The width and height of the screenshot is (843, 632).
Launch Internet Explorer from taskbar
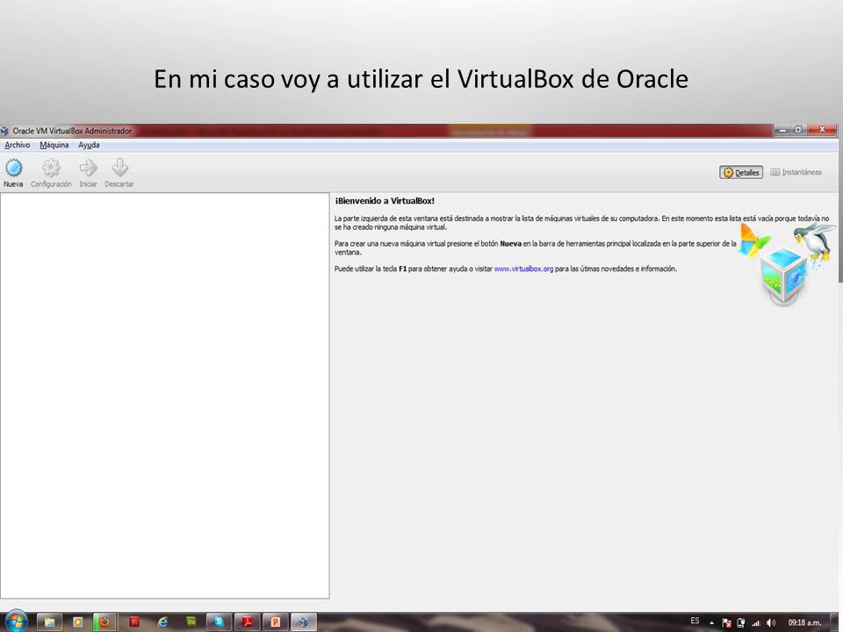162,622
